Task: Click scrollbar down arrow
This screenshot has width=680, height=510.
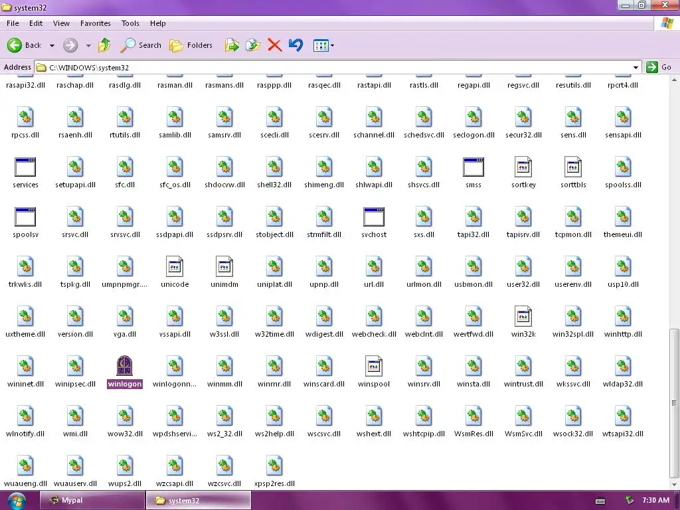Action: (674, 485)
